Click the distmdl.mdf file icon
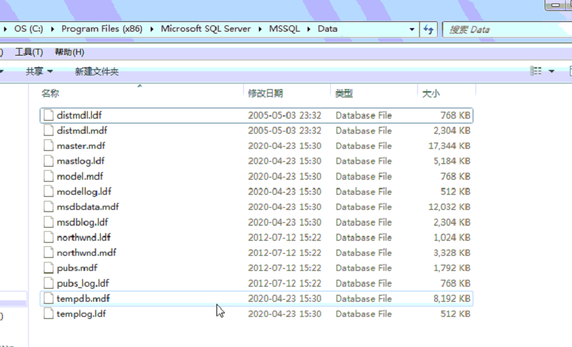 [x=49, y=131]
